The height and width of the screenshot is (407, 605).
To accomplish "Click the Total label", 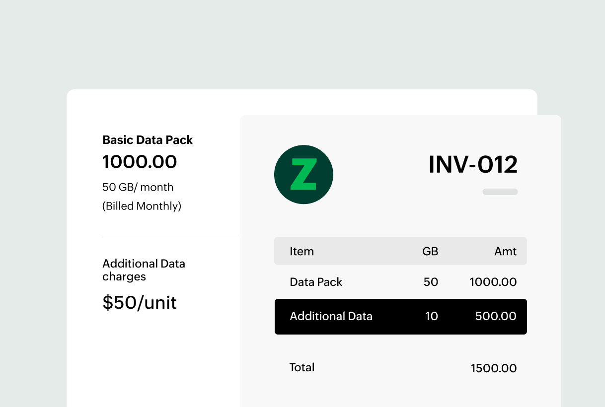I will coord(302,367).
